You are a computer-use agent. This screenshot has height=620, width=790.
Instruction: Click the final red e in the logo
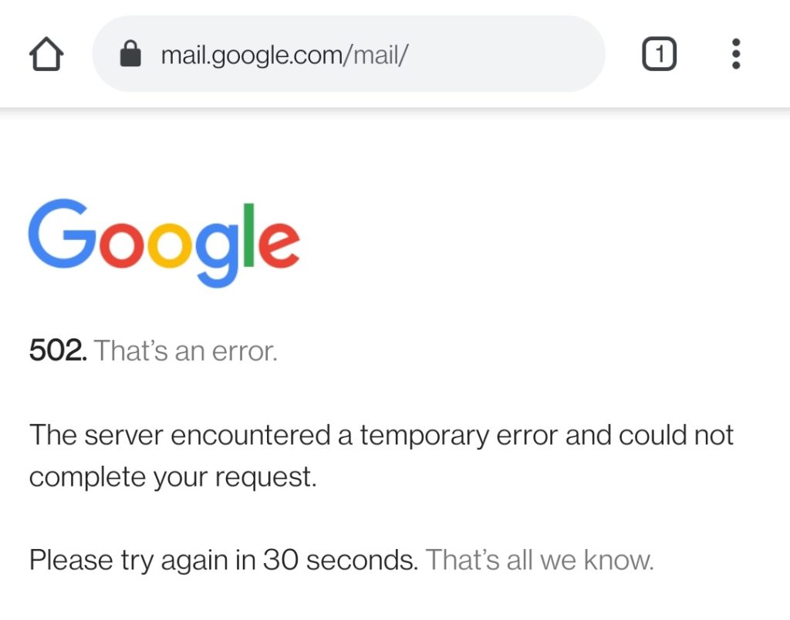tap(278, 246)
